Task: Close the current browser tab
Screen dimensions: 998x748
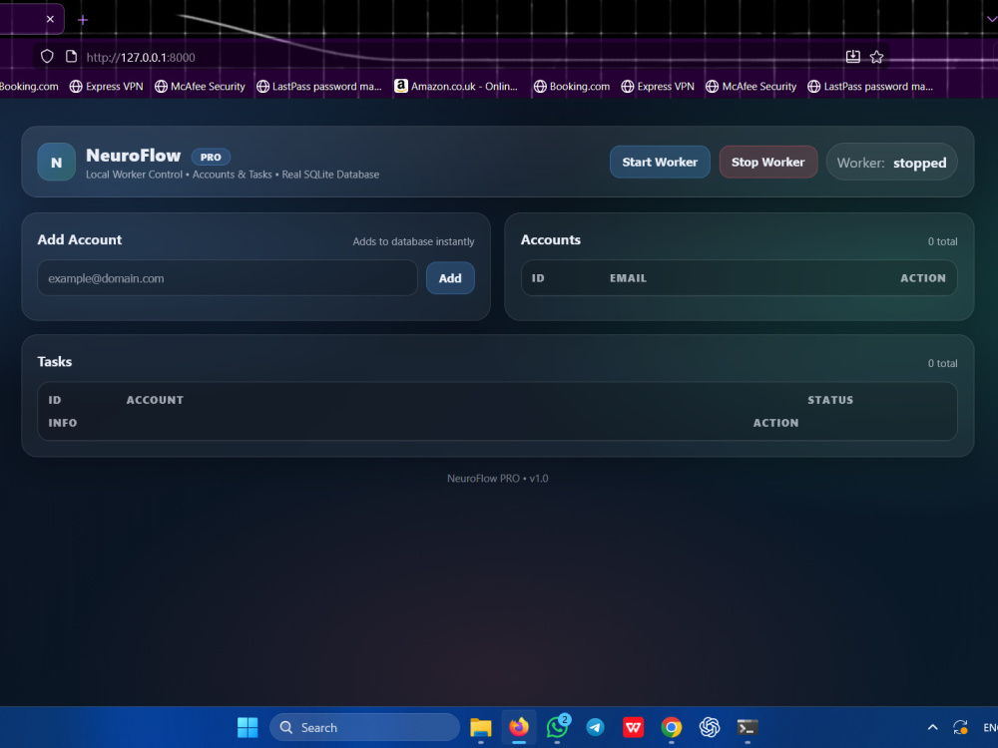Action: (50, 19)
